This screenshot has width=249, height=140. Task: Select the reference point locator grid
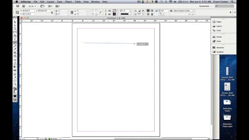tap(17, 12)
